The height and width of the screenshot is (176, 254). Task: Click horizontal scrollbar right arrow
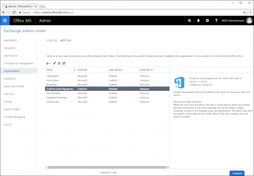(168, 167)
